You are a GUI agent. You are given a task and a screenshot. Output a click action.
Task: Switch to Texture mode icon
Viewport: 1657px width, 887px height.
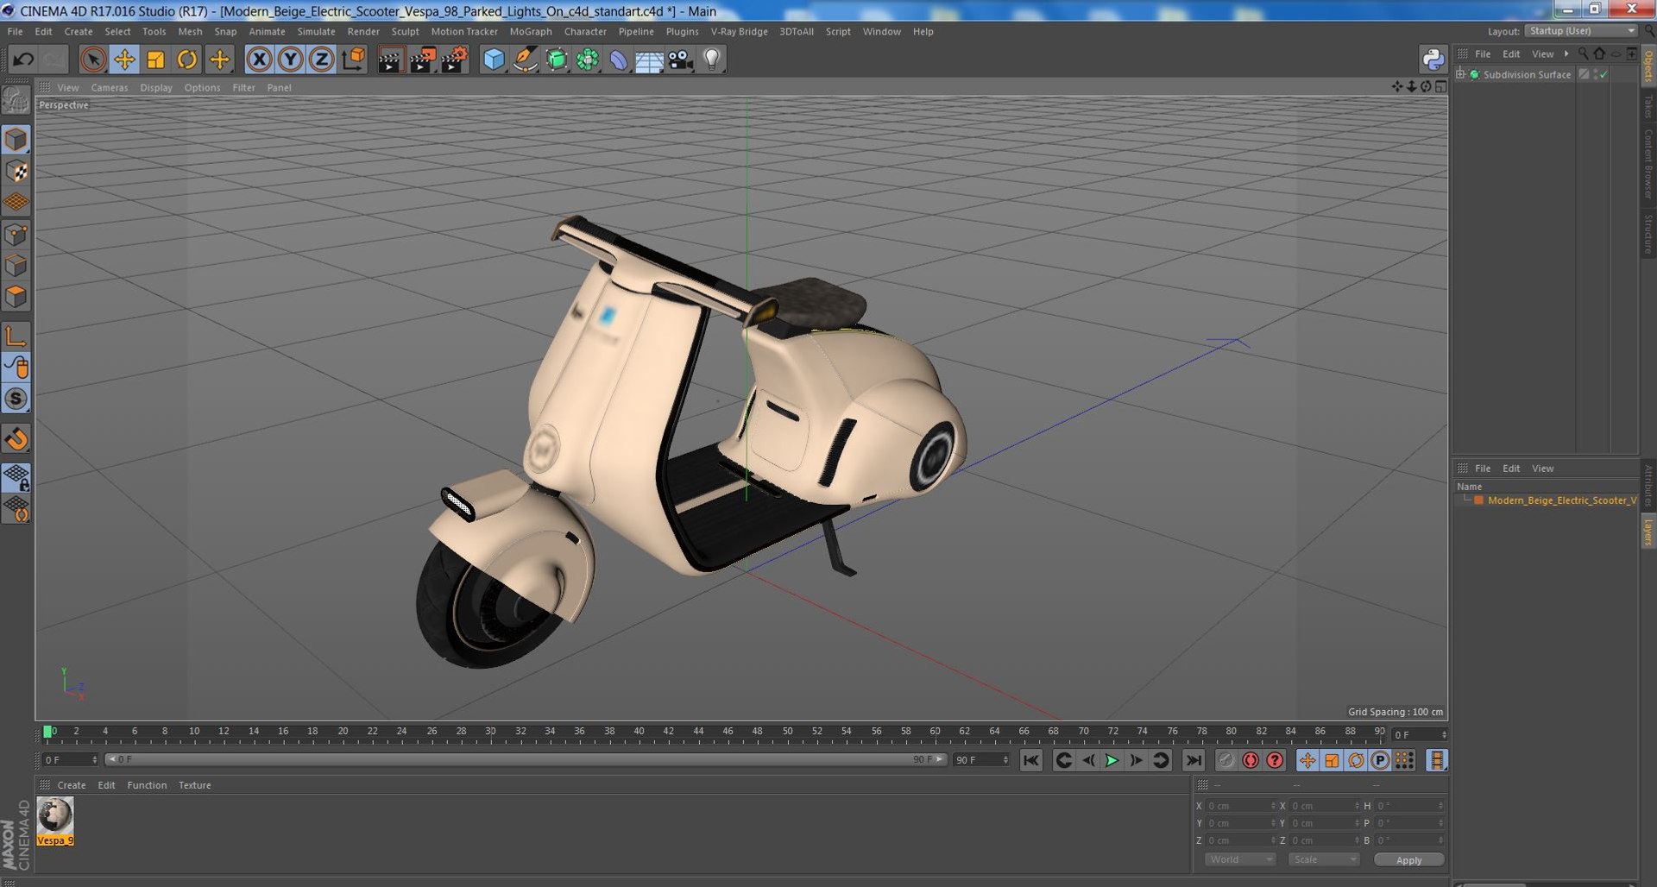pyautogui.click(x=16, y=171)
